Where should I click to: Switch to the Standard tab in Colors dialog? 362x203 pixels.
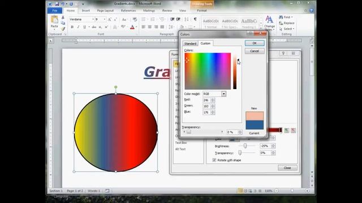pos(190,43)
